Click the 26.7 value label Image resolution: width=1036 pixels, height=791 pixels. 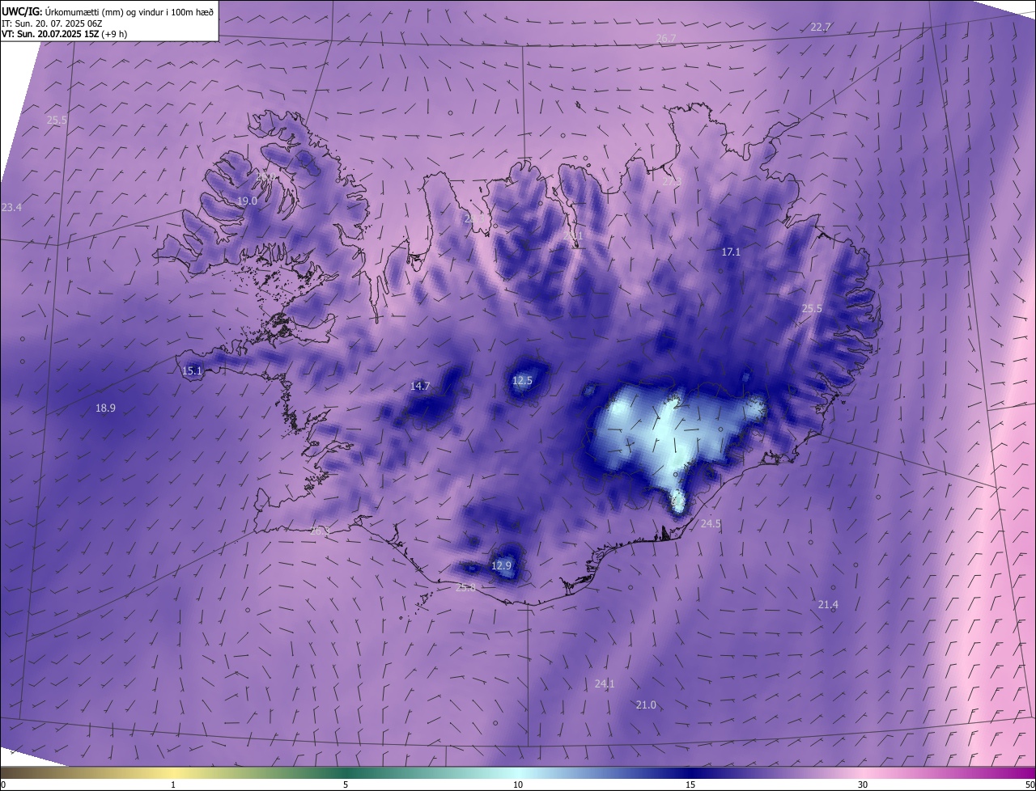[x=666, y=39]
